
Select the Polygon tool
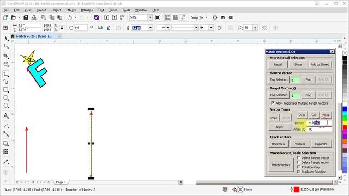coord(6,106)
